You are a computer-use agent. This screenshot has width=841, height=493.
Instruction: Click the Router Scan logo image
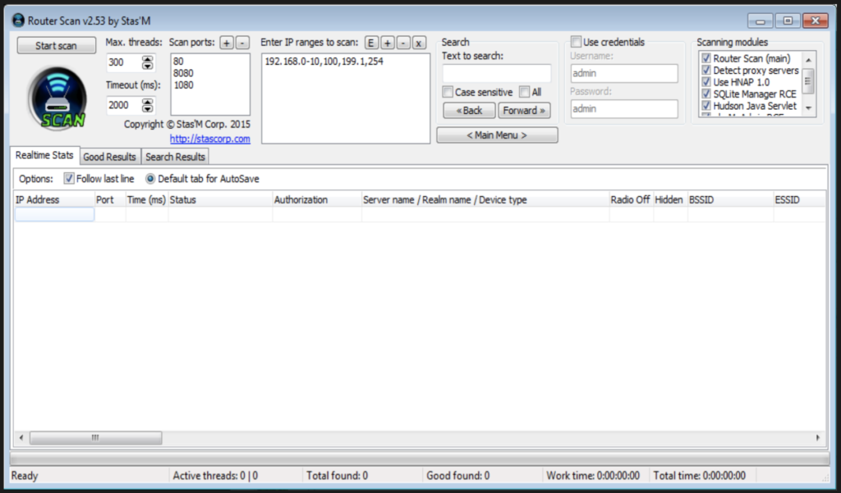point(57,98)
